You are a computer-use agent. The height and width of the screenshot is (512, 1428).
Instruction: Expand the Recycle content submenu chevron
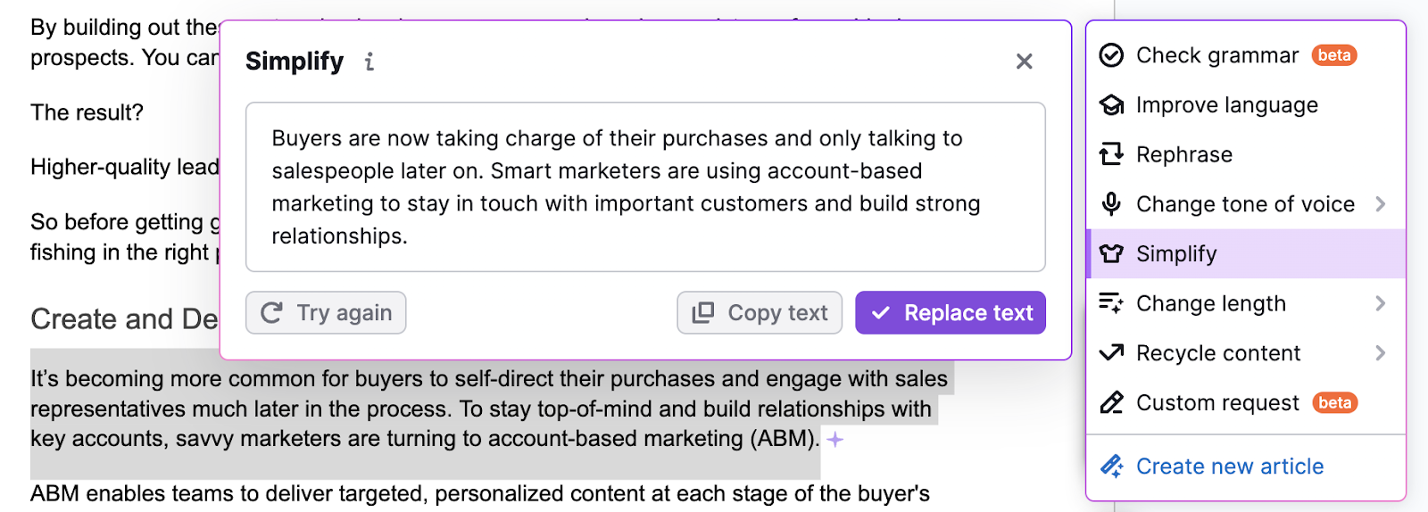[1381, 353]
